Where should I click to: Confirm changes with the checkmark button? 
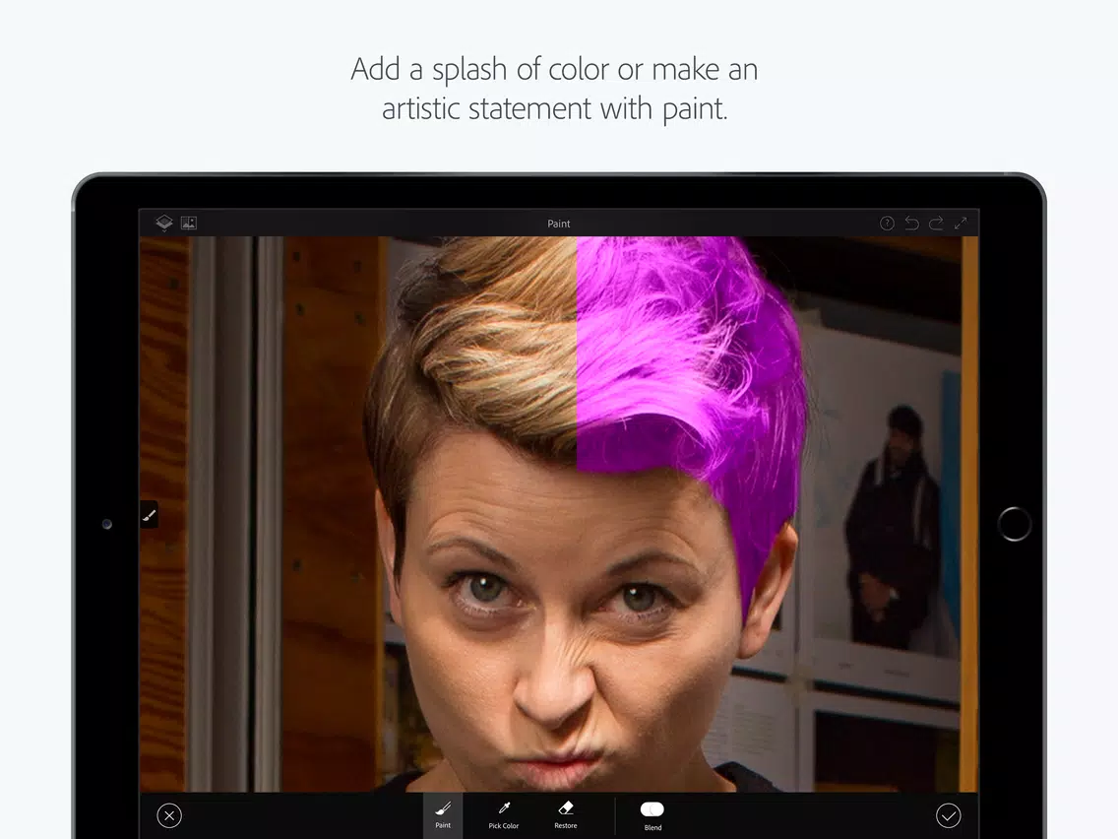948,815
